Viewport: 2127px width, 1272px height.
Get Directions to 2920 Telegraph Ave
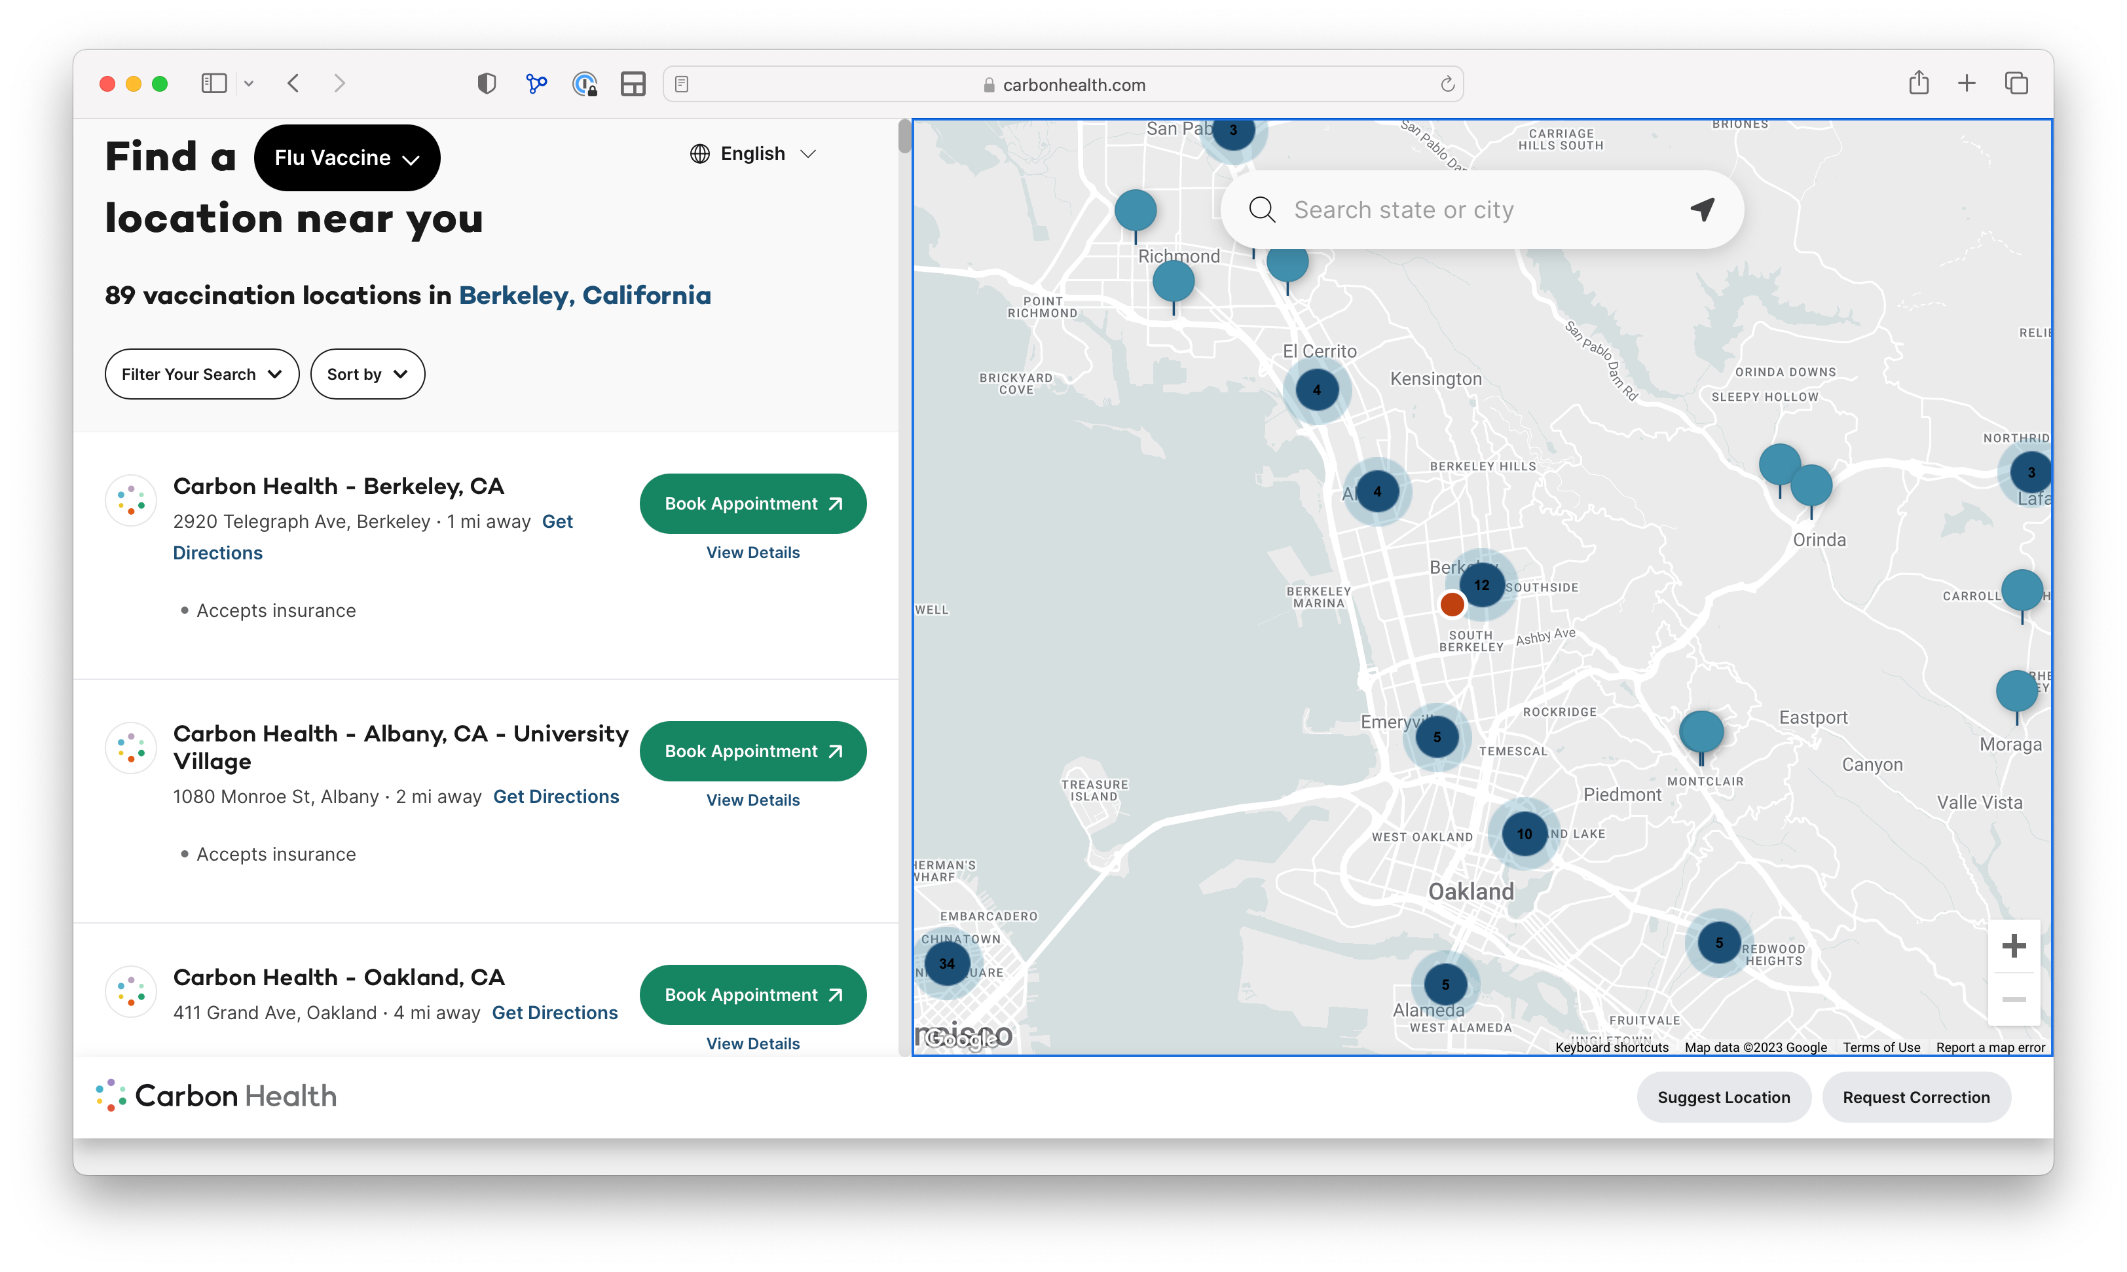pos(373,536)
